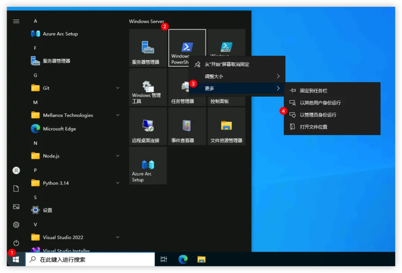Click the Windows Server group title
The height and width of the screenshot is (273, 402).
(146, 21)
